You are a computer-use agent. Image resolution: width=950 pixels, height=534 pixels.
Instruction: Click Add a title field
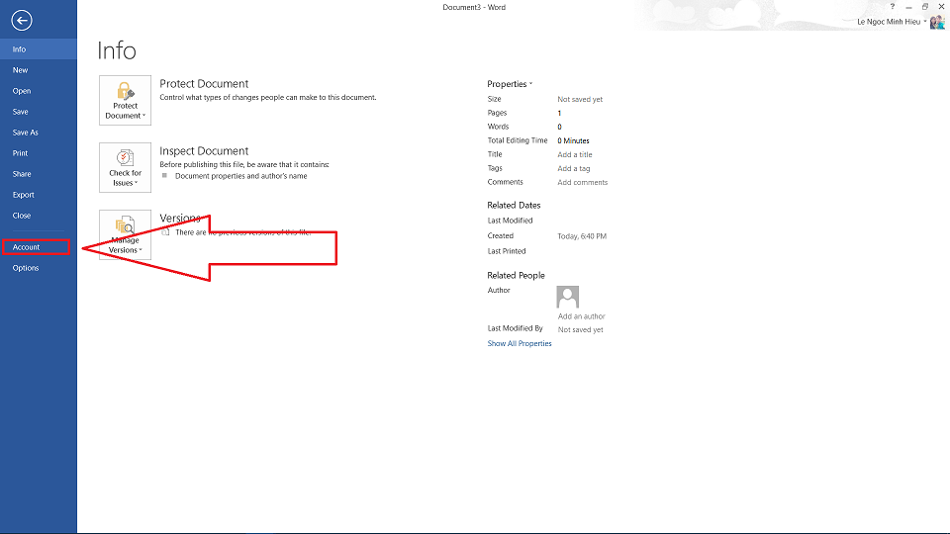coord(574,154)
